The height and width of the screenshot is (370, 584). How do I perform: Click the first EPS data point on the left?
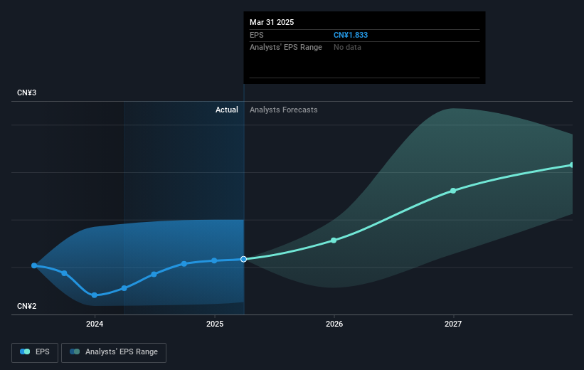pyautogui.click(x=34, y=265)
